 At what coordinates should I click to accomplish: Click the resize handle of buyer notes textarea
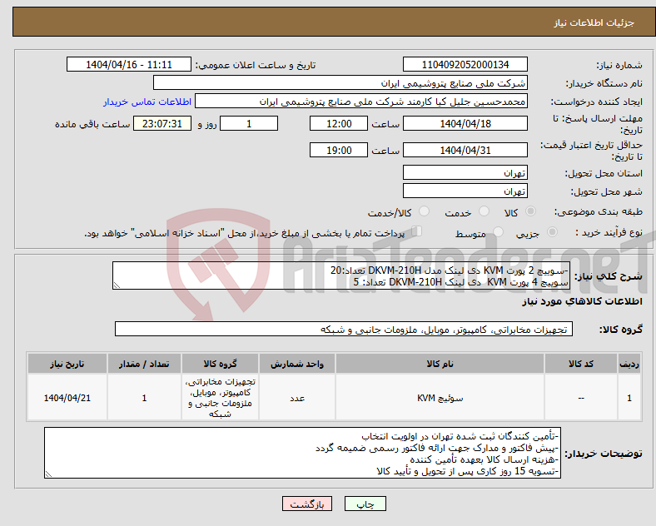48,474
